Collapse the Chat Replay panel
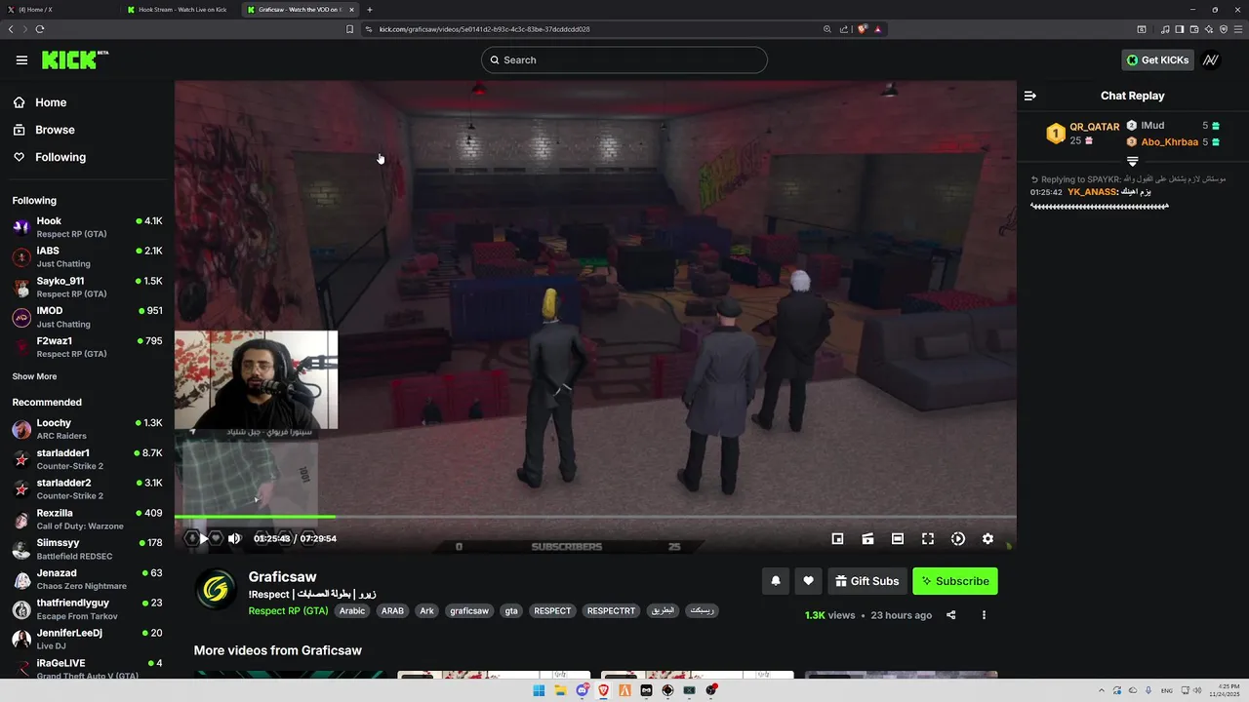 [x=1029, y=96]
